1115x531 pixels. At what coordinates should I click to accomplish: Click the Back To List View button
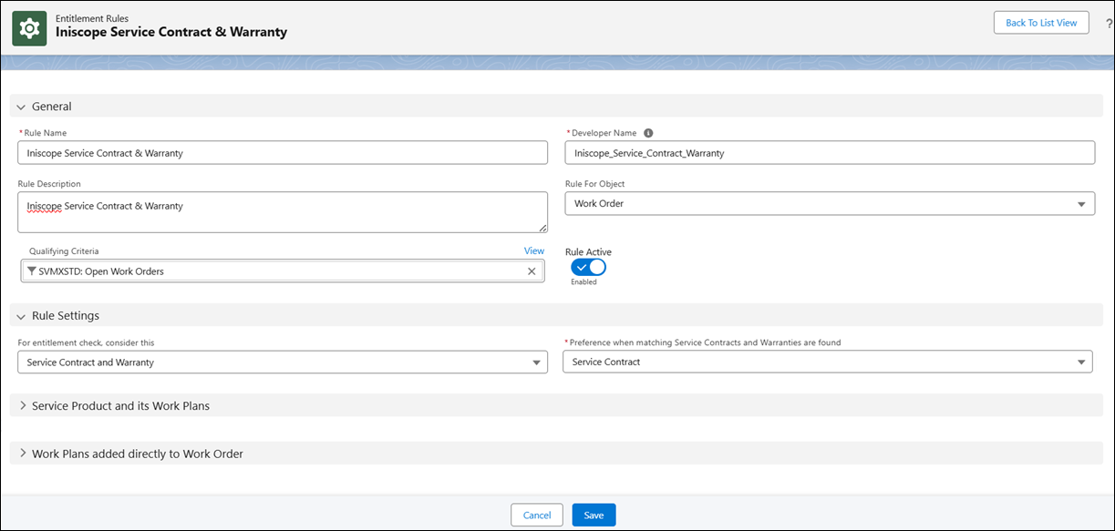pyautogui.click(x=1041, y=23)
